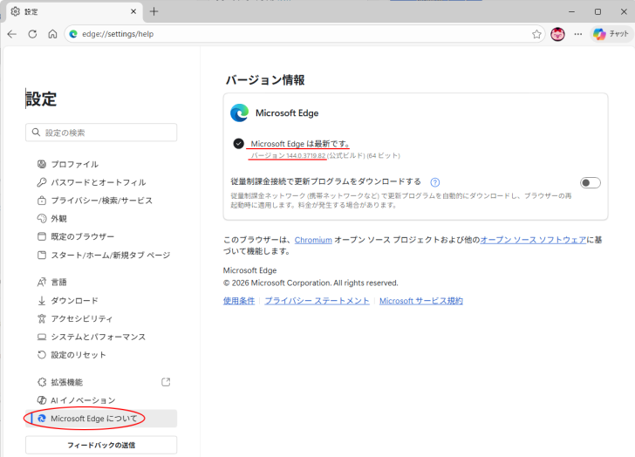
Task: Click the accessibility icon beside アクセシビリティ
Action: pyautogui.click(x=42, y=318)
